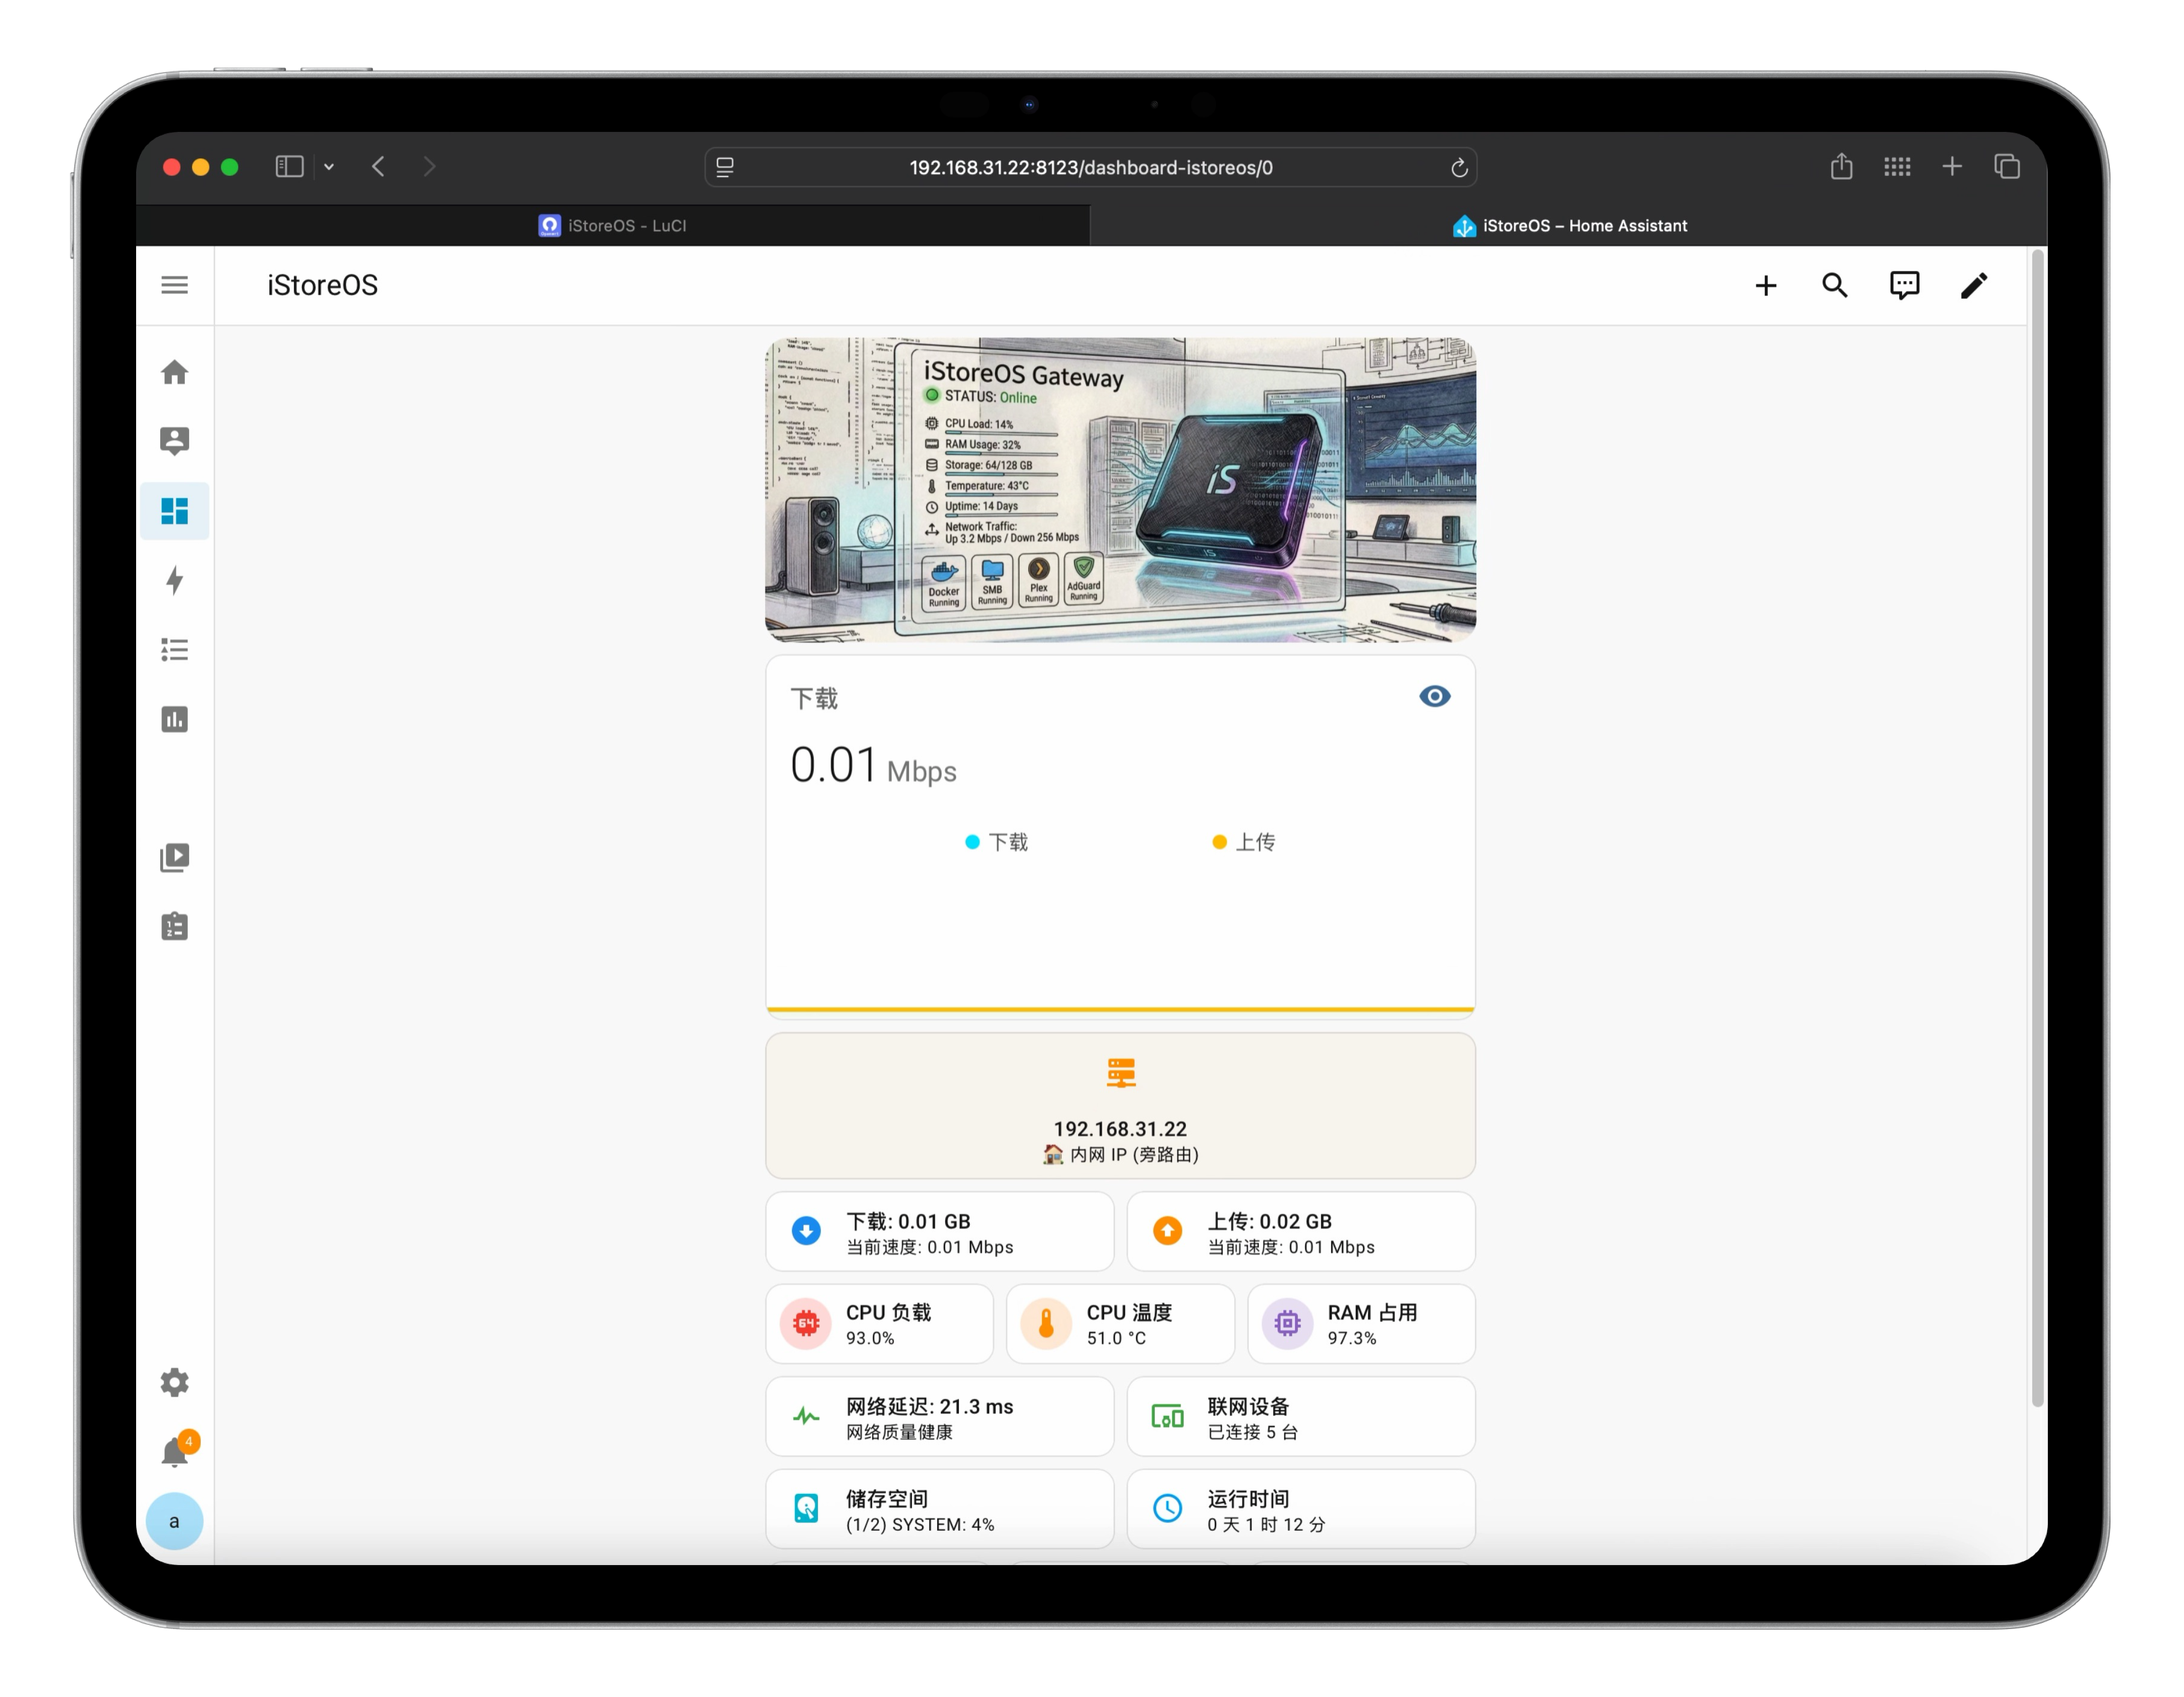This screenshot has height=1697, width=2184.
Task: Open Home Assistant settings gear icon
Action: pyautogui.click(x=174, y=1382)
